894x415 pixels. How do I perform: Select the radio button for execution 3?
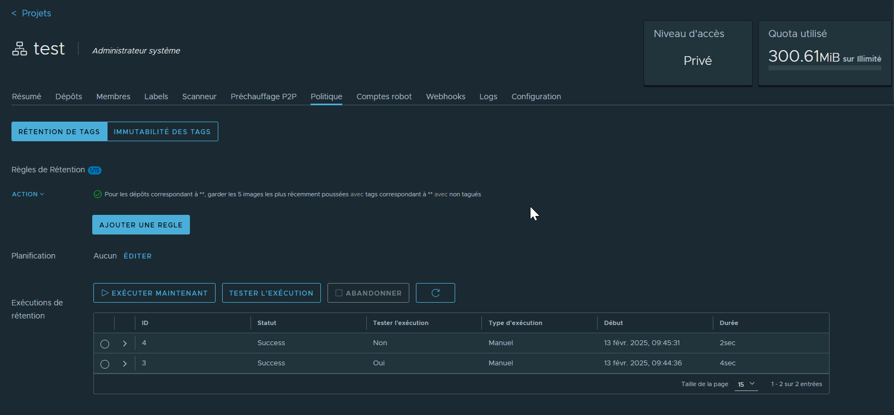click(x=105, y=364)
